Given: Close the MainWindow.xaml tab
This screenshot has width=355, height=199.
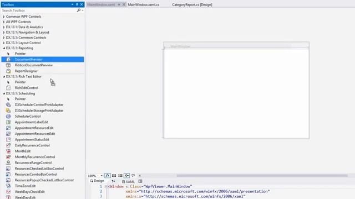Looking at the screenshot, I should [124, 4].
